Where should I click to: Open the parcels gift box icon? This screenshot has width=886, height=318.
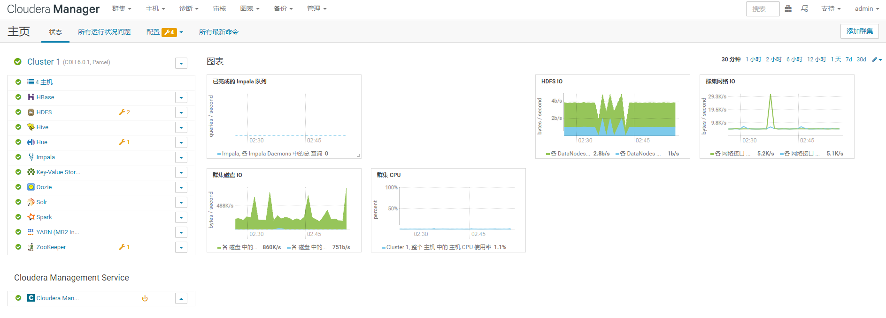pyautogui.click(x=788, y=8)
